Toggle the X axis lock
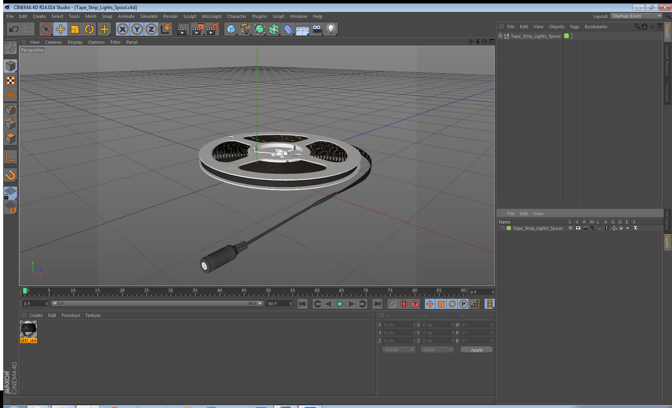The image size is (672, 408). pyautogui.click(x=123, y=29)
